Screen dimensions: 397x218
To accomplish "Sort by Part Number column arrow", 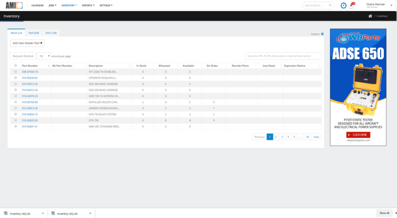I will coord(49,66).
